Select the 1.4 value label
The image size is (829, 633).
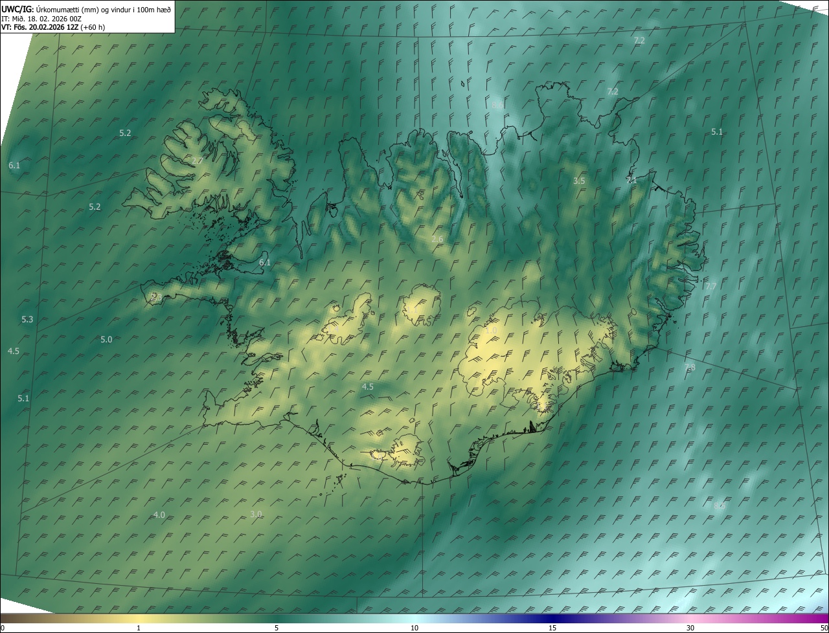pos(334,329)
